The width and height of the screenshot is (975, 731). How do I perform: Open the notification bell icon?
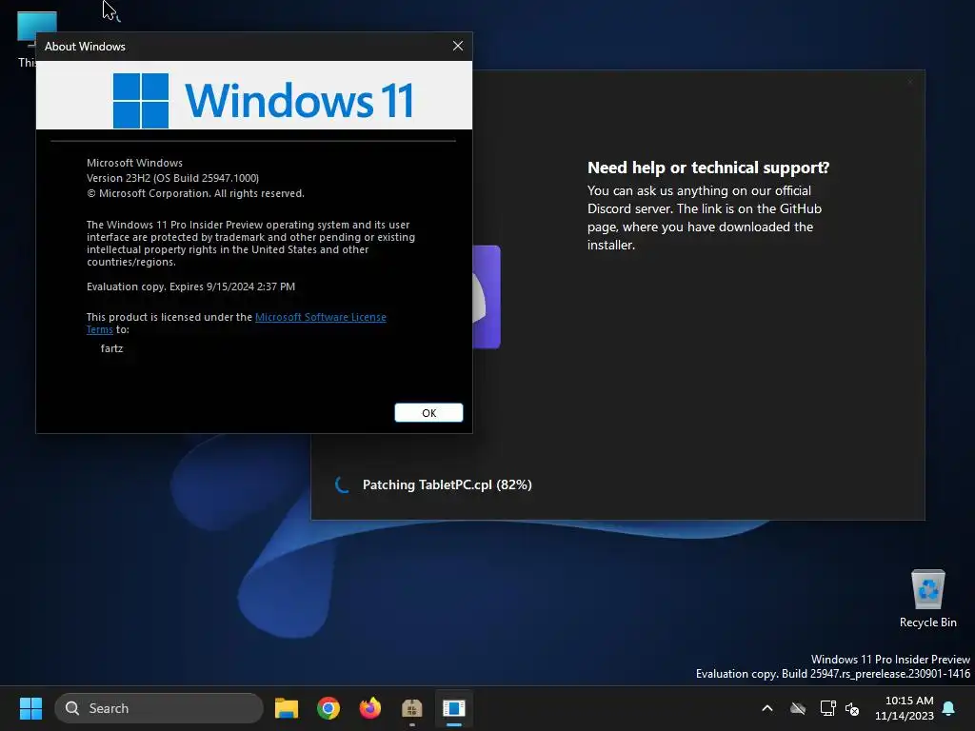(x=949, y=708)
